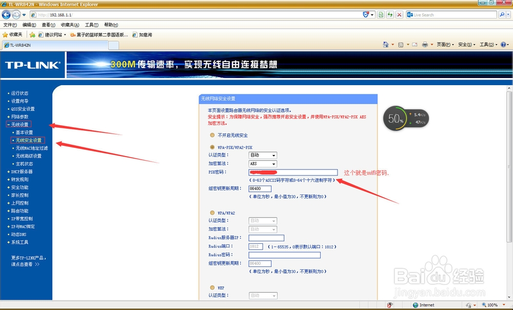Open the 收藏夹(A) menu
The width and height of the screenshot is (513, 310).
[70, 25]
